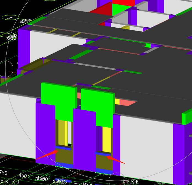Pick the blue sill strip in left opening
The width and height of the screenshot is (192, 185).
pyautogui.click(x=63, y=148)
